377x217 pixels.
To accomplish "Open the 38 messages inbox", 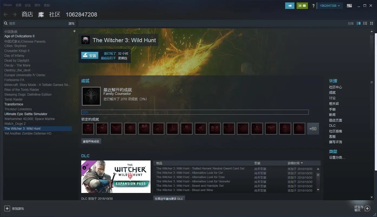I will pyautogui.click(x=302, y=6).
